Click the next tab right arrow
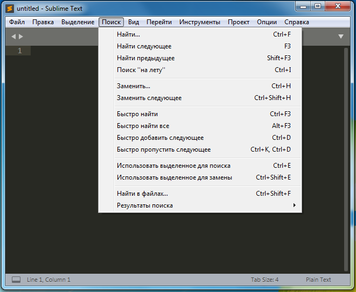 [21, 37]
